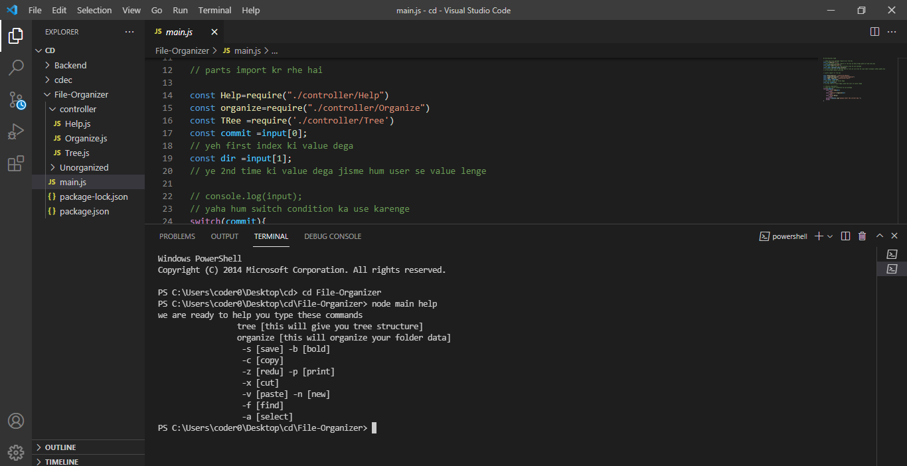Open the Help menu
The image size is (907, 466).
tap(251, 10)
